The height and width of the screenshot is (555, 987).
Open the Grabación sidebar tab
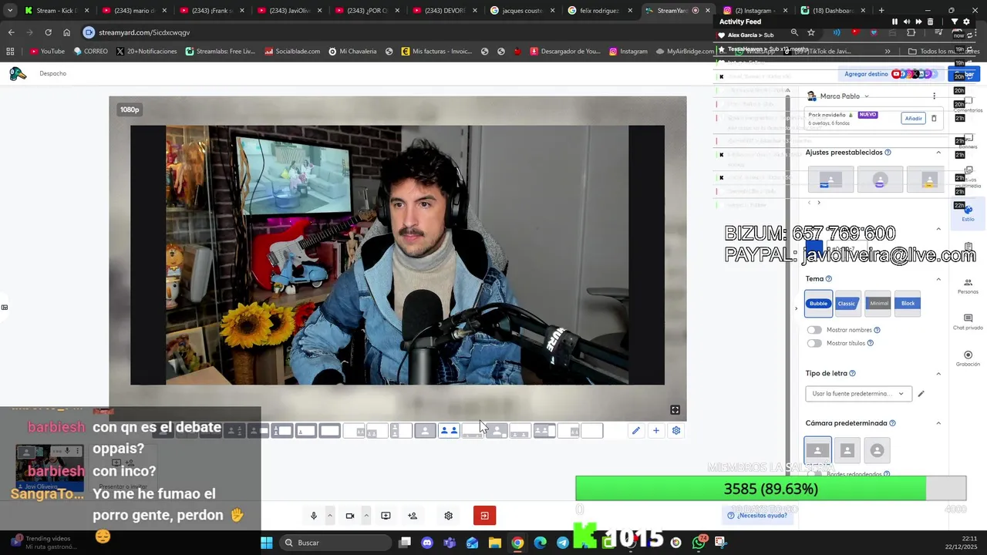pyautogui.click(x=968, y=358)
